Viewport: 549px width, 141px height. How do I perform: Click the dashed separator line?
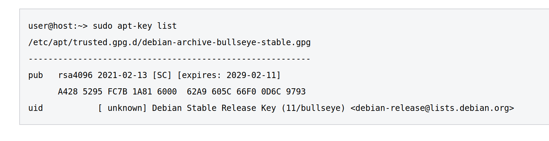point(169,59)
